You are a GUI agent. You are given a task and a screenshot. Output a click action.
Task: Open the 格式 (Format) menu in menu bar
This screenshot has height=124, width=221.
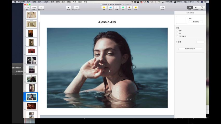(52, 2)
